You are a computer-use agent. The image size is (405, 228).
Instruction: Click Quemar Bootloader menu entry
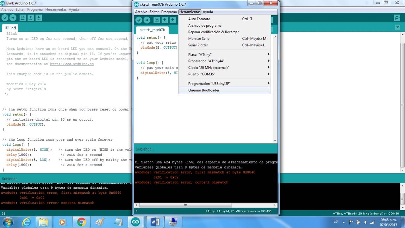(225, 90)
